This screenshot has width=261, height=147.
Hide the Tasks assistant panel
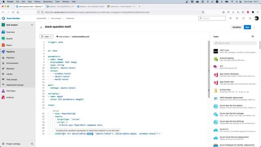[253, 36]
